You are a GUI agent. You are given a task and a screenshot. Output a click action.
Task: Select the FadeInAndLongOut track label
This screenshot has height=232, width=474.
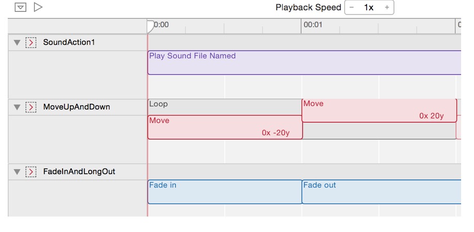click(x=79, y=172)
